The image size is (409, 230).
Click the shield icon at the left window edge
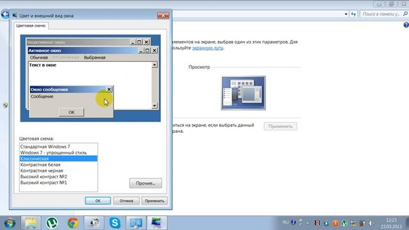coord(5,105)
